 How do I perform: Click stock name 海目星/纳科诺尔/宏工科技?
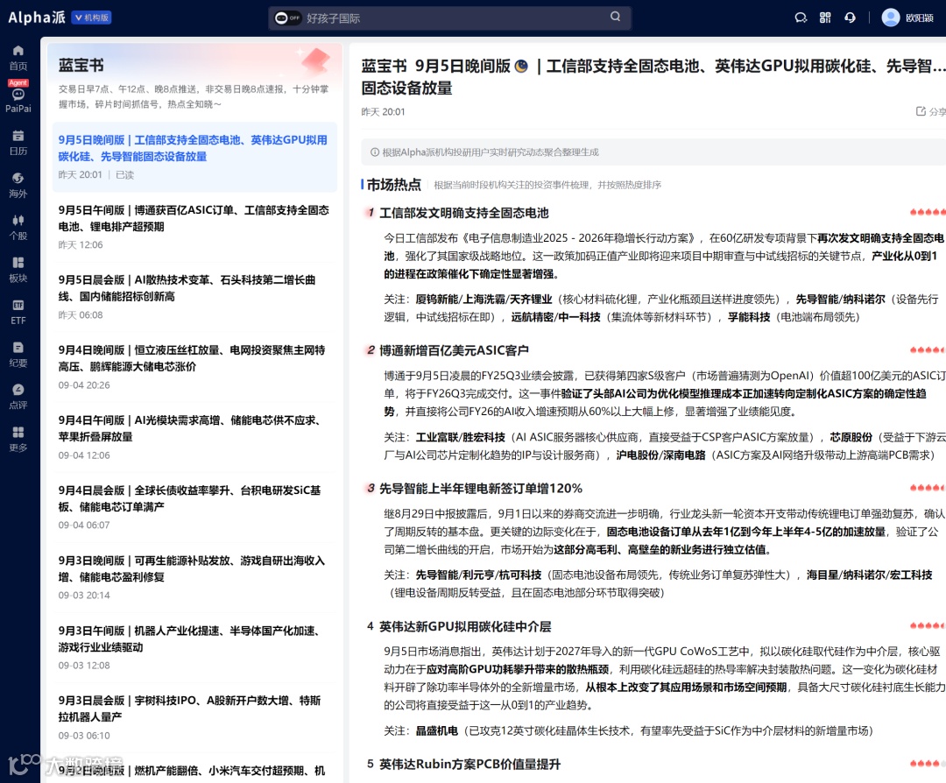point(870,575)
